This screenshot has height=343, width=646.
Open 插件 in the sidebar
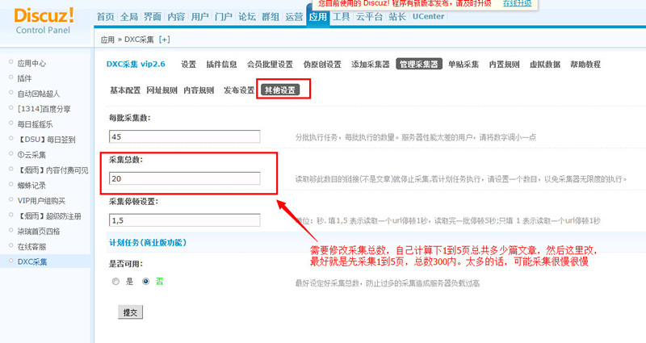coord(24,78)
